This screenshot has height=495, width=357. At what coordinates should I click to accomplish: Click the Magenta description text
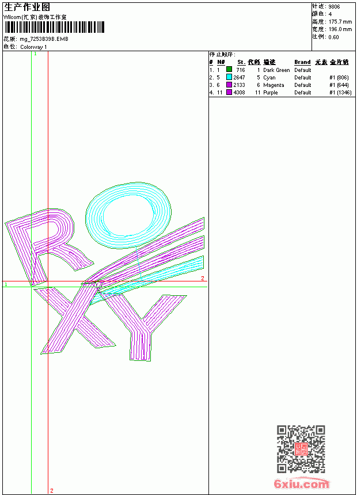(274, 85)
